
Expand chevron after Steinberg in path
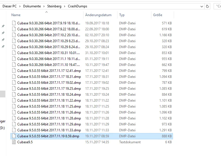tap(65, 6)
